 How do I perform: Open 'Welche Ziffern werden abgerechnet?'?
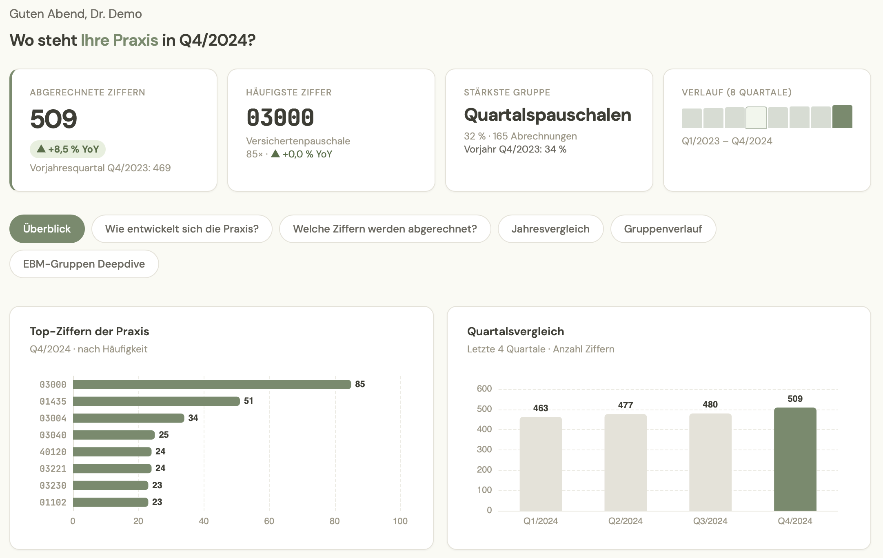[385, 229]
